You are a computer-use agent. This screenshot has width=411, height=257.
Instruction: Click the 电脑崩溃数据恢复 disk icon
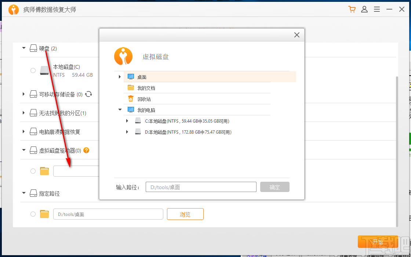pos(33,131)
